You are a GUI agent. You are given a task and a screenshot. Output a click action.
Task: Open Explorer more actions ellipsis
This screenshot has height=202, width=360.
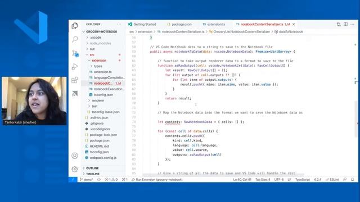(x=119, y=24)
